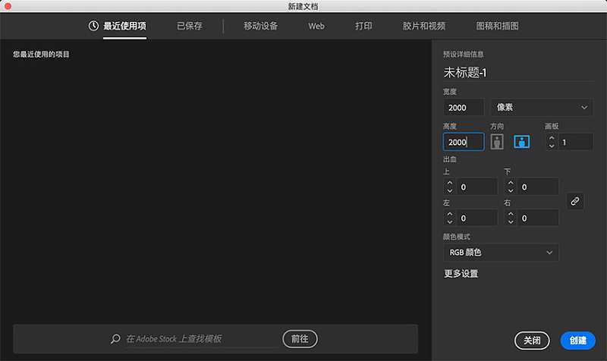Click the artboard count stepper arrows
607x361 pixels.
(551, 142)
